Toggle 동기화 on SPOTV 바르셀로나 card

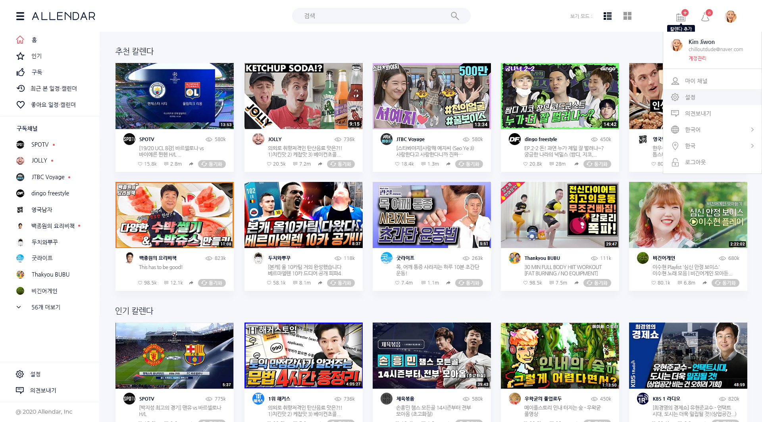[x=212, y=164]
